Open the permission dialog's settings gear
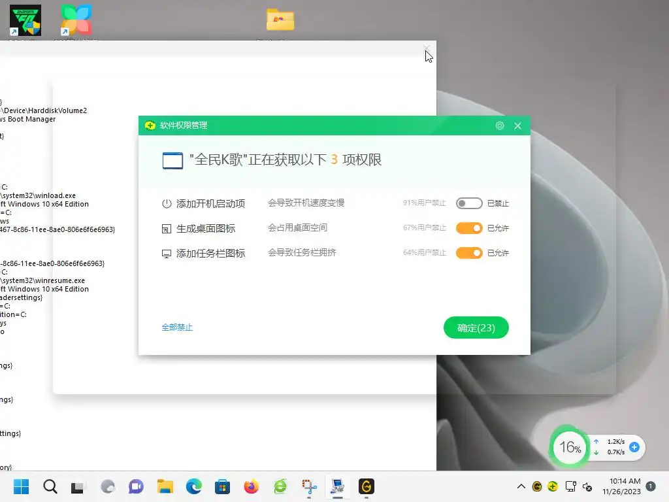This screenshot has height=502, width=669. pyautogui.click(x=500, y=125)
